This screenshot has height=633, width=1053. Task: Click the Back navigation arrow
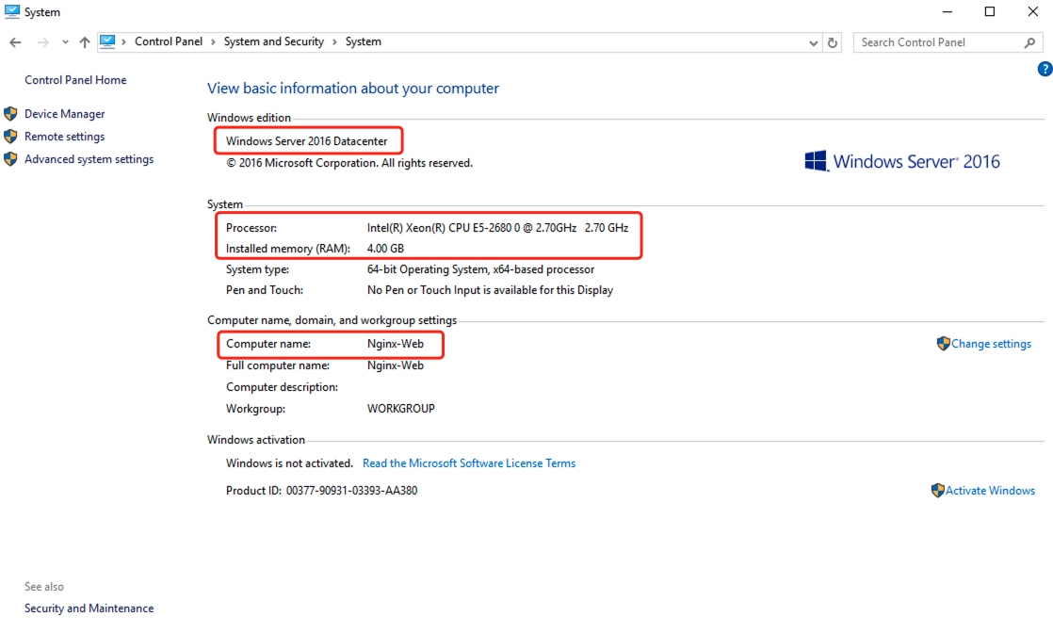15,42
